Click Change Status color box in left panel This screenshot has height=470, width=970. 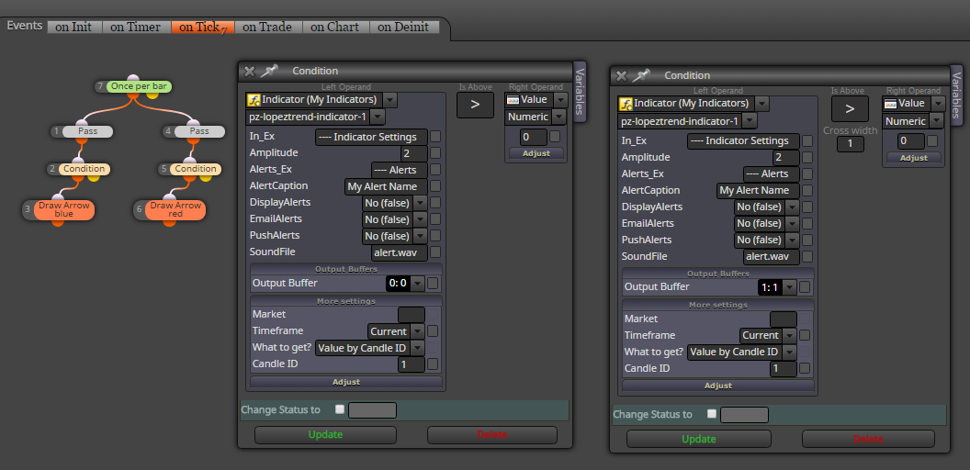coord(372,410)
